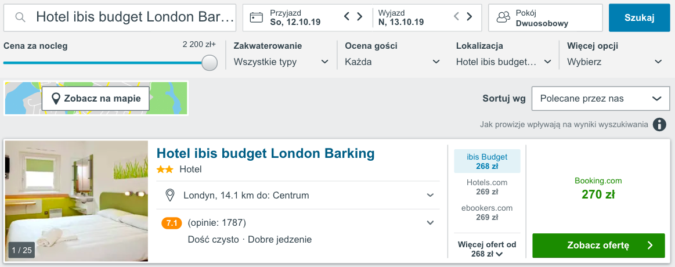Select the ibis Budget 268 zł offer
The image size is (675, 267).
[487, 161]
